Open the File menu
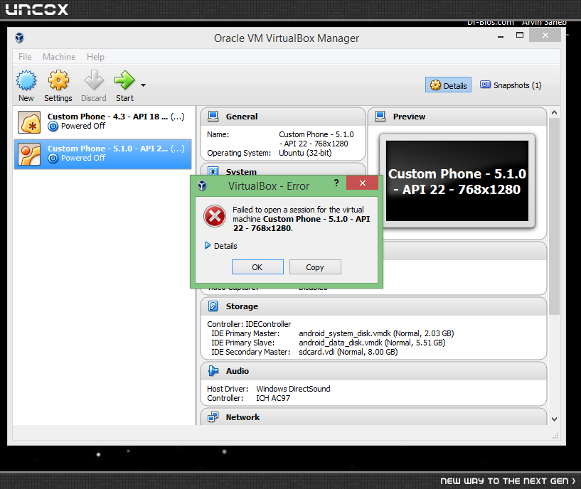Viewport: 581px width, 489px height. click(25, 57)
